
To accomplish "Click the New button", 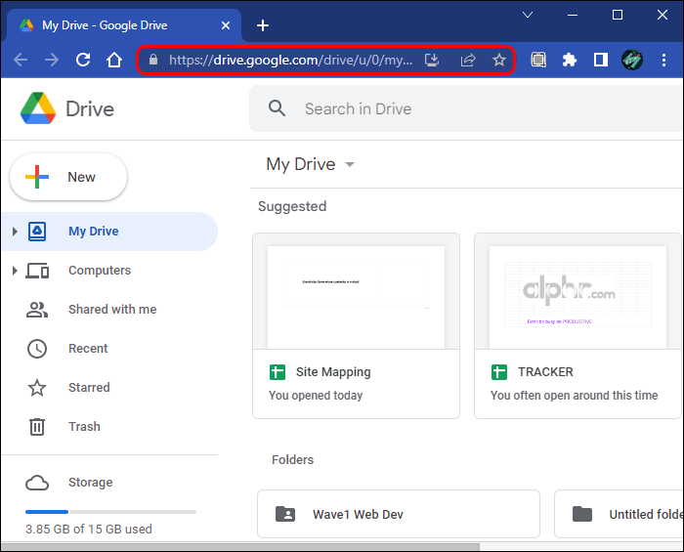I will click(x=68, y=177).
